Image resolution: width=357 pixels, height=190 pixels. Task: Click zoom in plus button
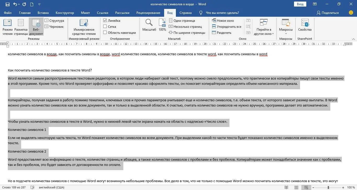click(x=343, y=187)
